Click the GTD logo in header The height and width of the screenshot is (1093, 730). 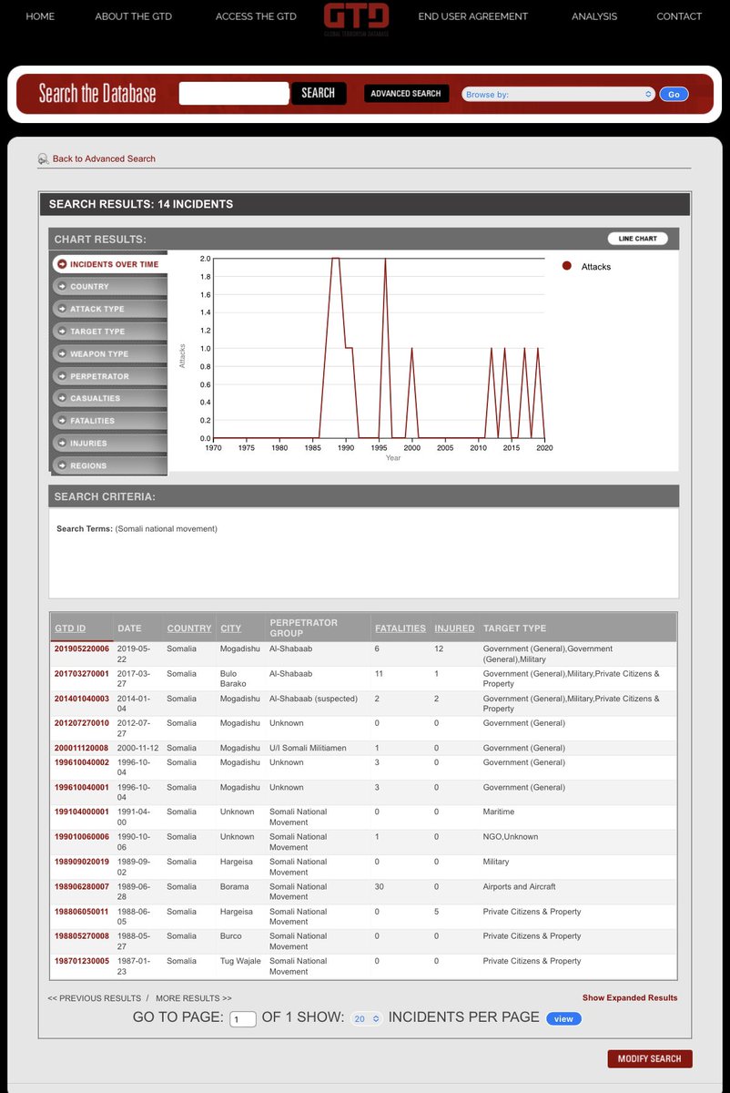[357, 16]
